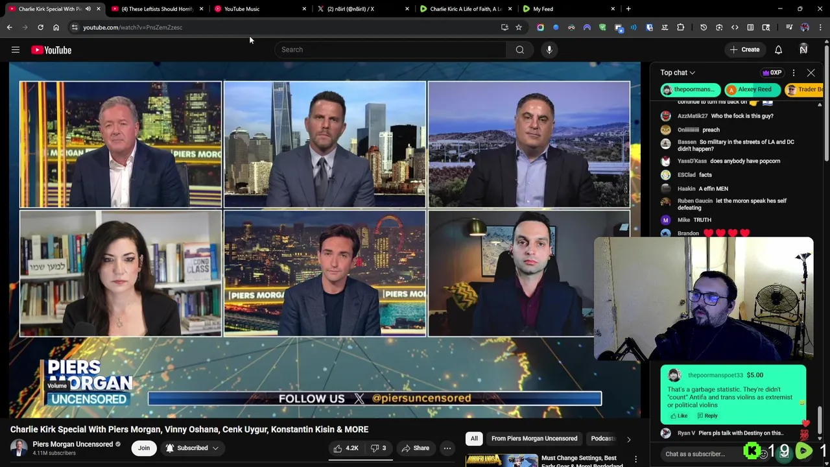Click the YouTube search magnifier button

point(520,49)
